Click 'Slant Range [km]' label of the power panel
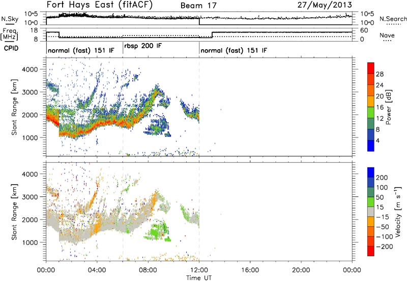This screenshot has height=281, width=407. 14,107
